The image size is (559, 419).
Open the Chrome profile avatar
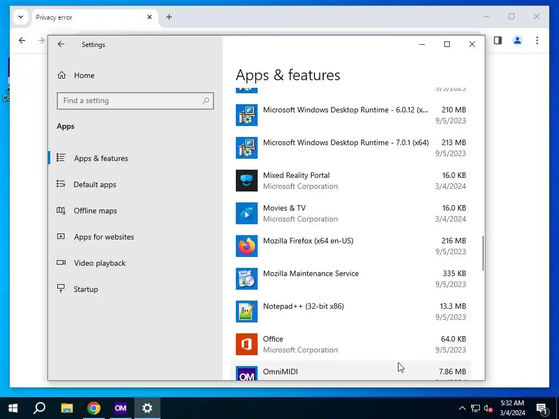tap(518, 40)
